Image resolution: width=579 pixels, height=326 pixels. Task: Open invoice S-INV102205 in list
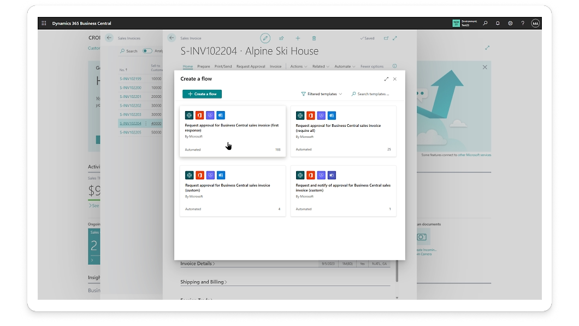tap(131, 132)
